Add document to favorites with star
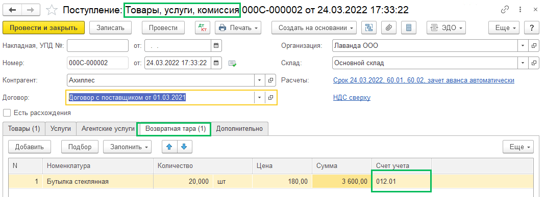The width and height of the screenshot is (545, 197). 52,10
